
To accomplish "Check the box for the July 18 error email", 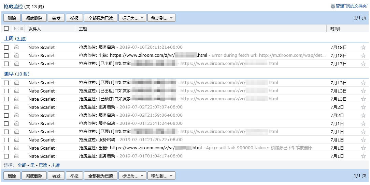I will coord(6,56).
